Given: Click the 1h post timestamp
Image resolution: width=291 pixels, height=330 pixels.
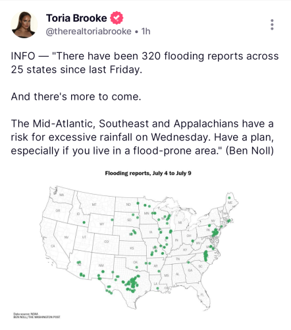Looking at the screenshot, I should click(x=146, y=32).
